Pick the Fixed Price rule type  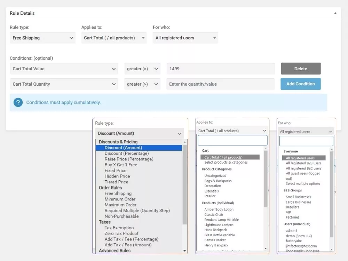point(116,171)
